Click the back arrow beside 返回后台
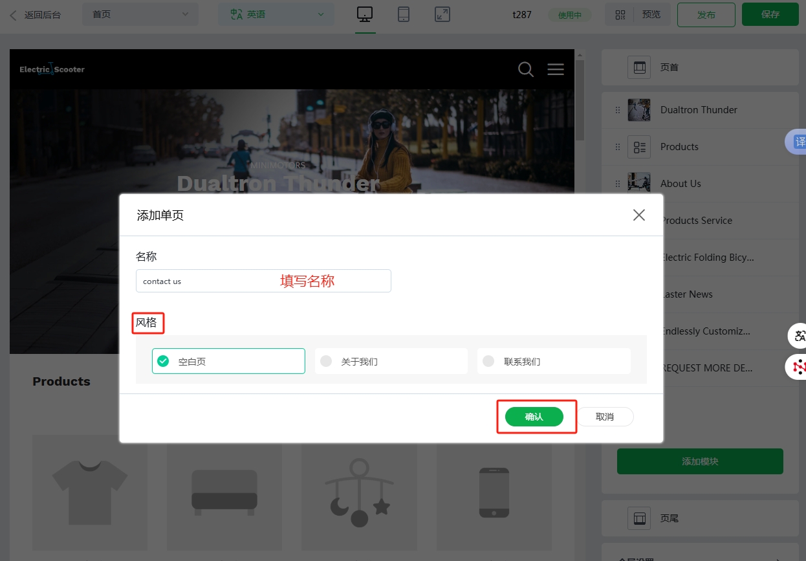 (13, 14)
